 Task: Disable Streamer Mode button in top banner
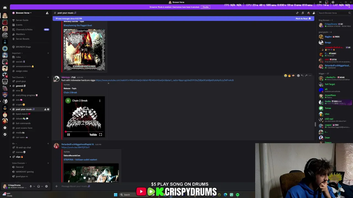coord(205,7)
